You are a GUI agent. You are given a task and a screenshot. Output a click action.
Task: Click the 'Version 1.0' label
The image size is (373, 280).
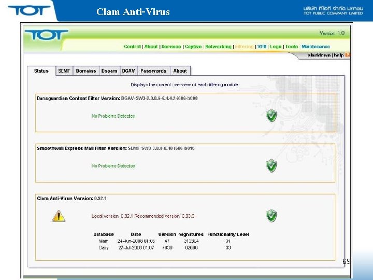pos(332,33)
